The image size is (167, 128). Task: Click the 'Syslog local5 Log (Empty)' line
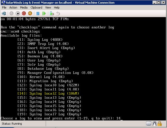coord(49,106)
